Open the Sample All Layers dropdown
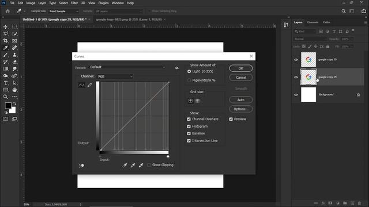This screenshot has width=369, height=207. point(119,11)
